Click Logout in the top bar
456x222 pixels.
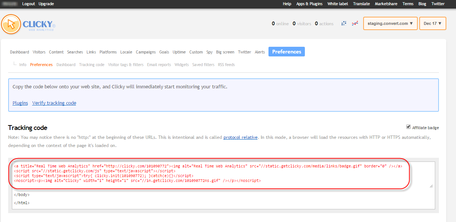pyautogui.click(x=28, y=4)
